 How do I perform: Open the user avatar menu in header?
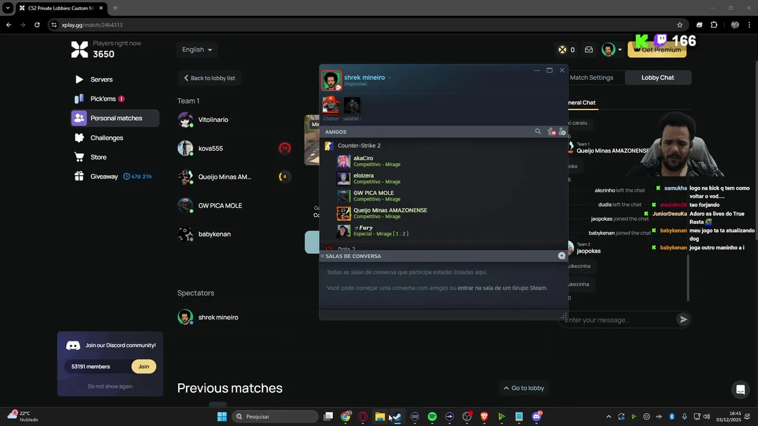click(611, 50)
